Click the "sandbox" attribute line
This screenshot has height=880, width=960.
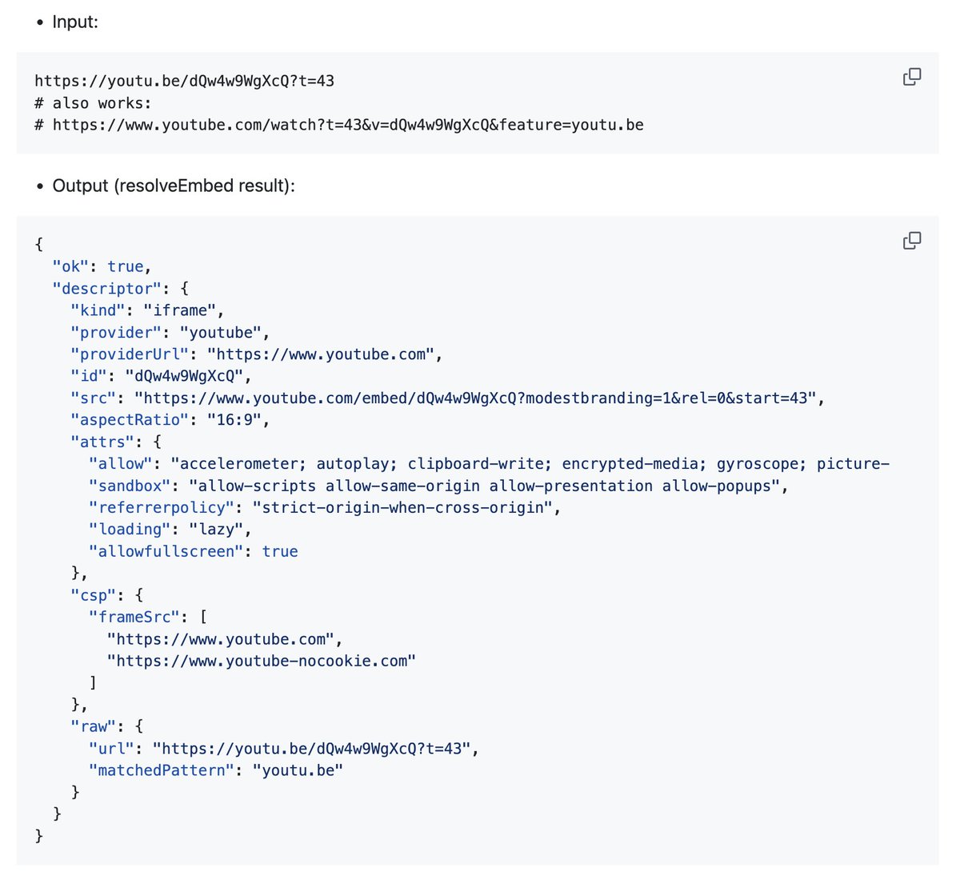(x=439, y=486)
